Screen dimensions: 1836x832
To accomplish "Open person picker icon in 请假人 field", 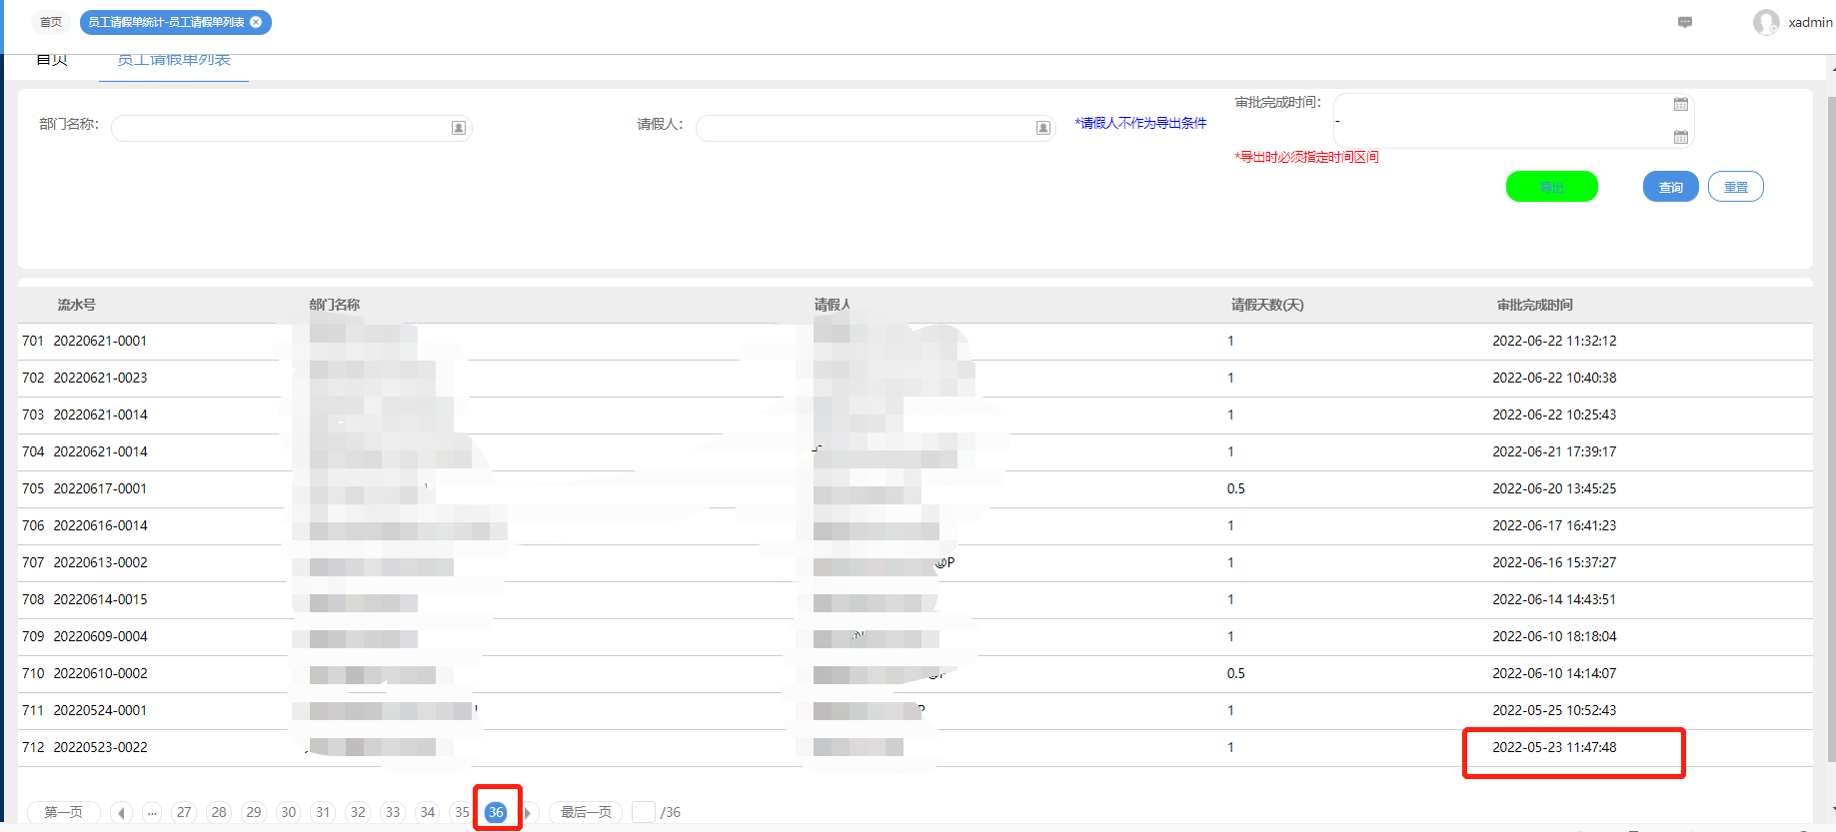I will (1042, 128).
